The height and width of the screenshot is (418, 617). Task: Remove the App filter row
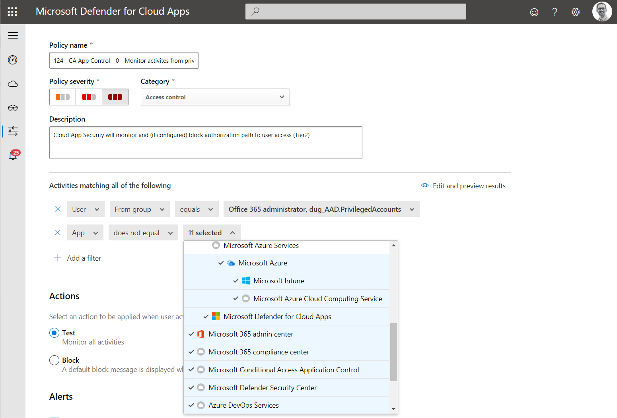(58, 232)
